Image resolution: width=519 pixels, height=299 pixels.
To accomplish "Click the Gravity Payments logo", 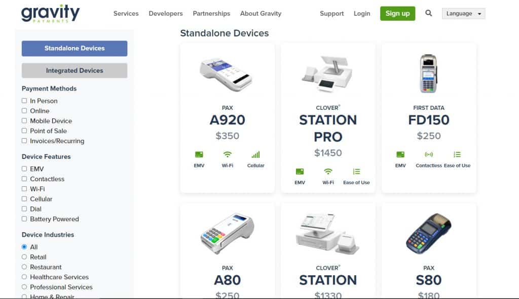I will pyautogui.click(x=50, y=14).
